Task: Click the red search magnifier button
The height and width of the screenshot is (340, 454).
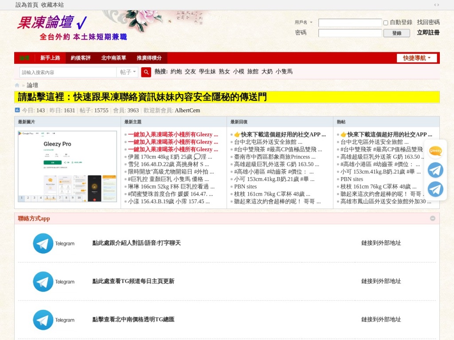Action: [x=146, y=72]
